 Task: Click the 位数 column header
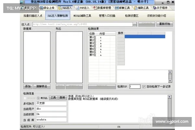94,34
